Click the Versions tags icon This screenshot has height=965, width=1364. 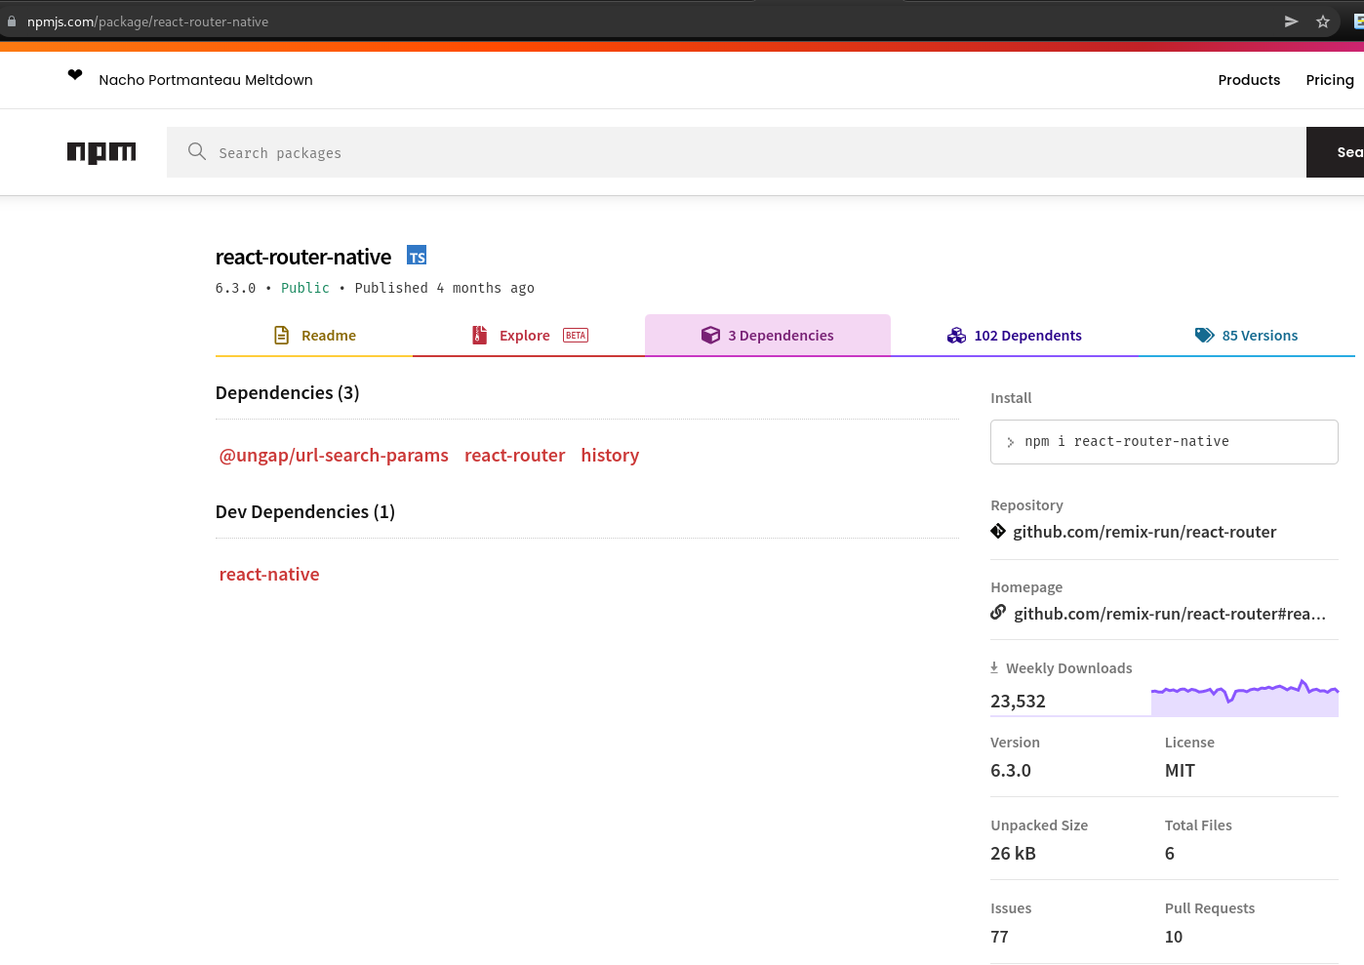click(1204, 335)
